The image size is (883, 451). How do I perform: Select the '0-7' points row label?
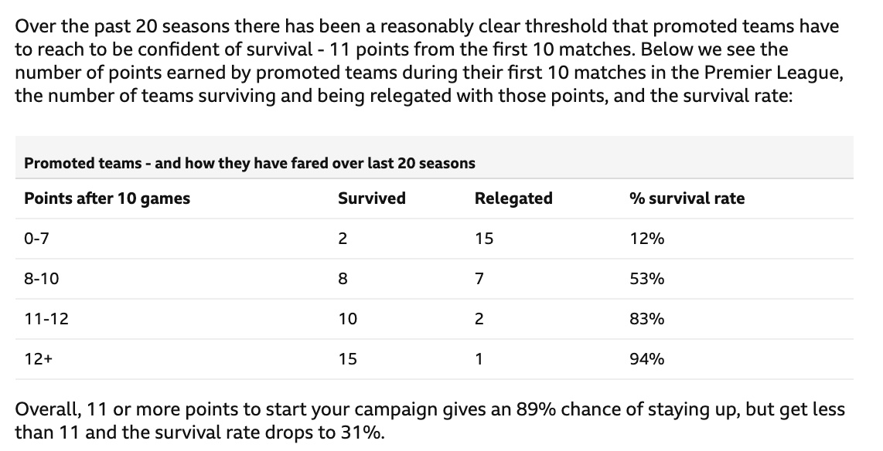coord(36,239)
